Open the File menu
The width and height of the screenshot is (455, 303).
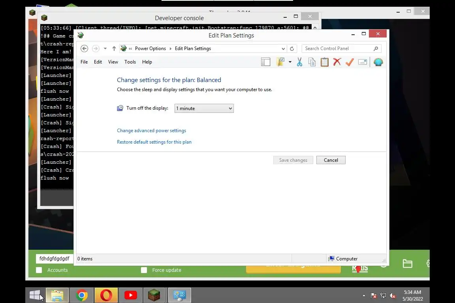[84, 62]
